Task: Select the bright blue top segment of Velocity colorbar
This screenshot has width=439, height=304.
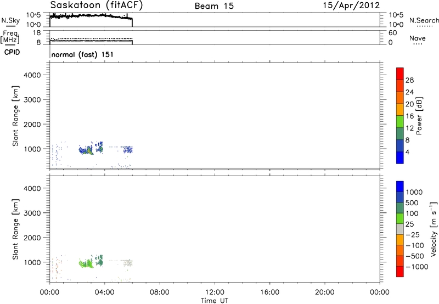Action: coord(400,187)
